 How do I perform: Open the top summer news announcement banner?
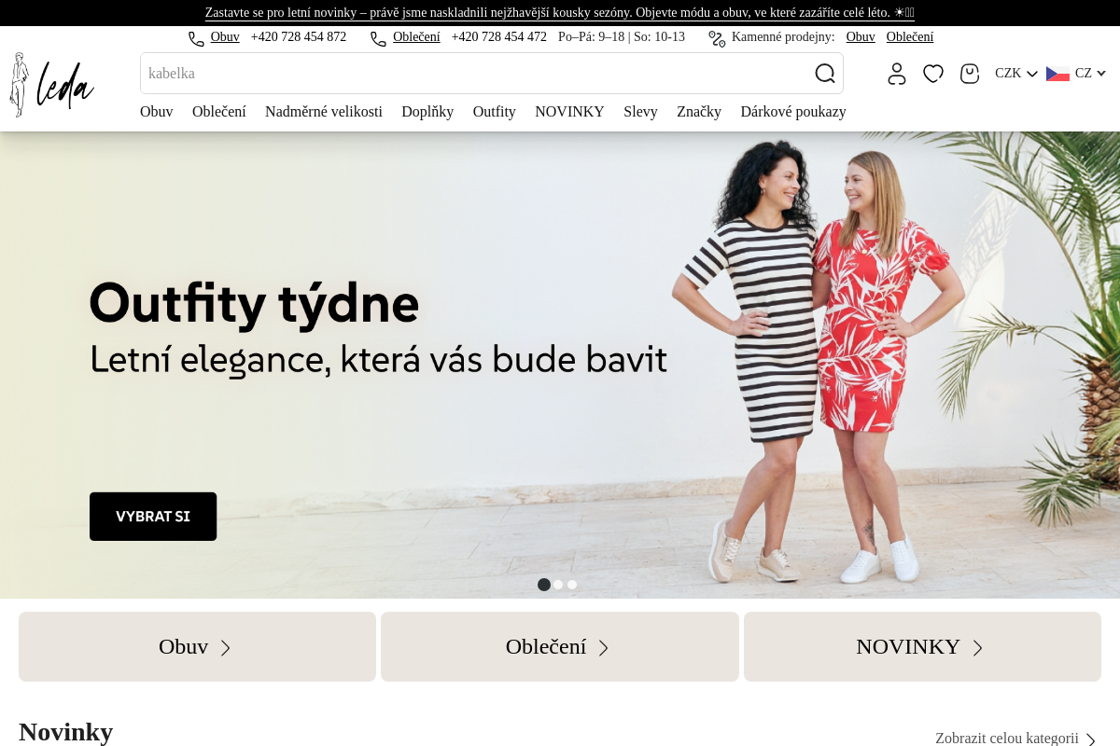pyautogui.click(x=560, y=13)
